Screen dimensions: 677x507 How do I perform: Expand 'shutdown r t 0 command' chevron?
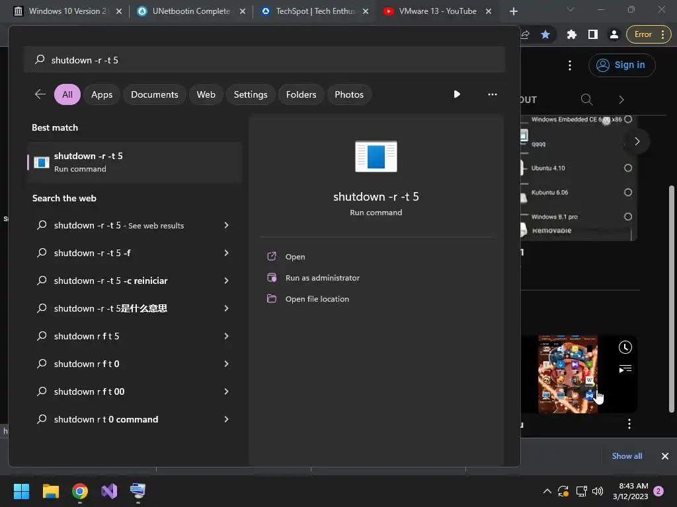point(226,419)
